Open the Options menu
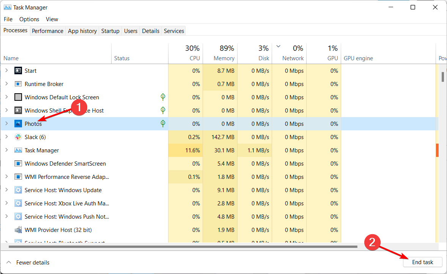This screenshot has height=274, width=447. [x=29, y=19]
